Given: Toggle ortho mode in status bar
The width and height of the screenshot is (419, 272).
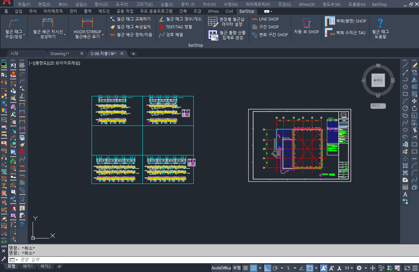Looking at the screenshot, I should tap(267, 268).
